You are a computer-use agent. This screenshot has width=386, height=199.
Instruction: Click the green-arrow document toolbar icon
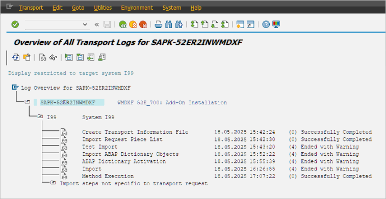pos(91,58)
